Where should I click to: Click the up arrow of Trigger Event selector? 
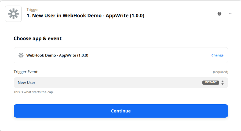point(222,81)
